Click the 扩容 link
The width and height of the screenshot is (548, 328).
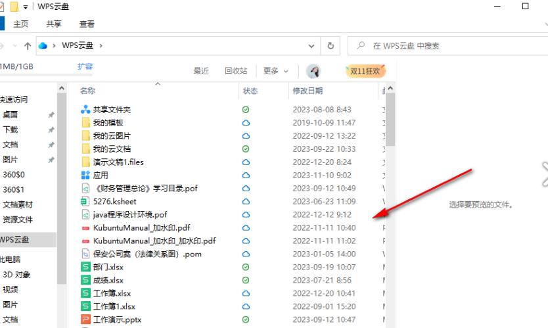(x=85, y=66)
